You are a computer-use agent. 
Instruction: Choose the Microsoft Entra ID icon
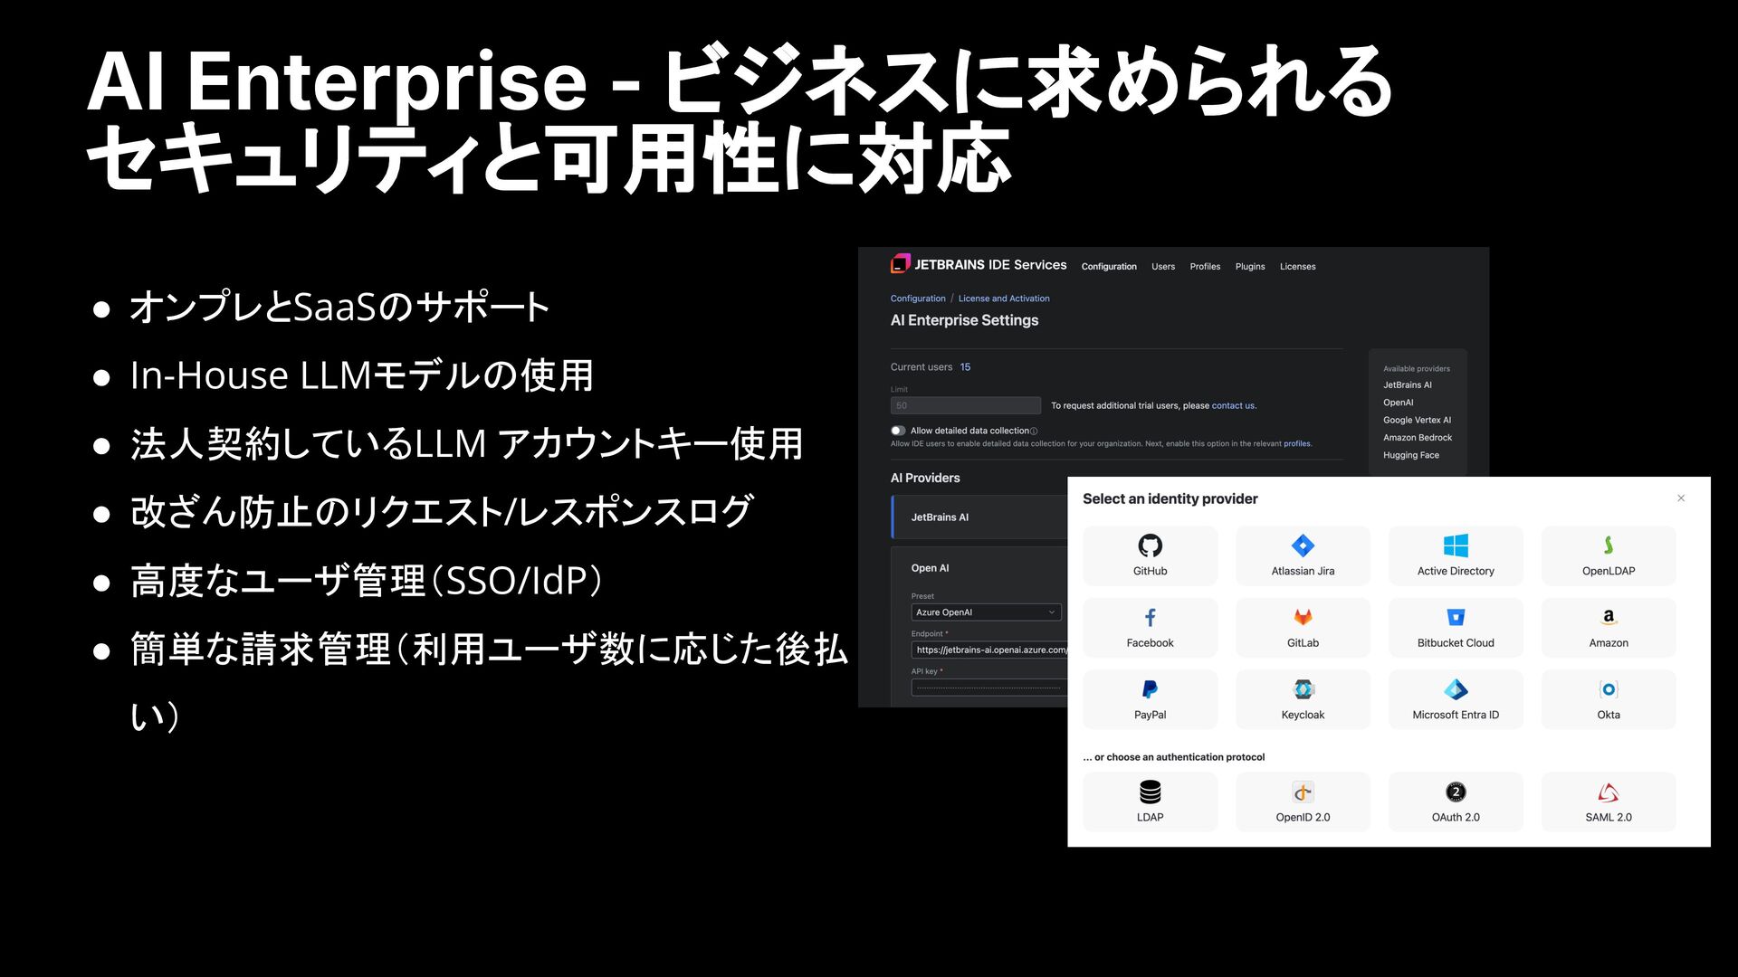click(1456, 689)
